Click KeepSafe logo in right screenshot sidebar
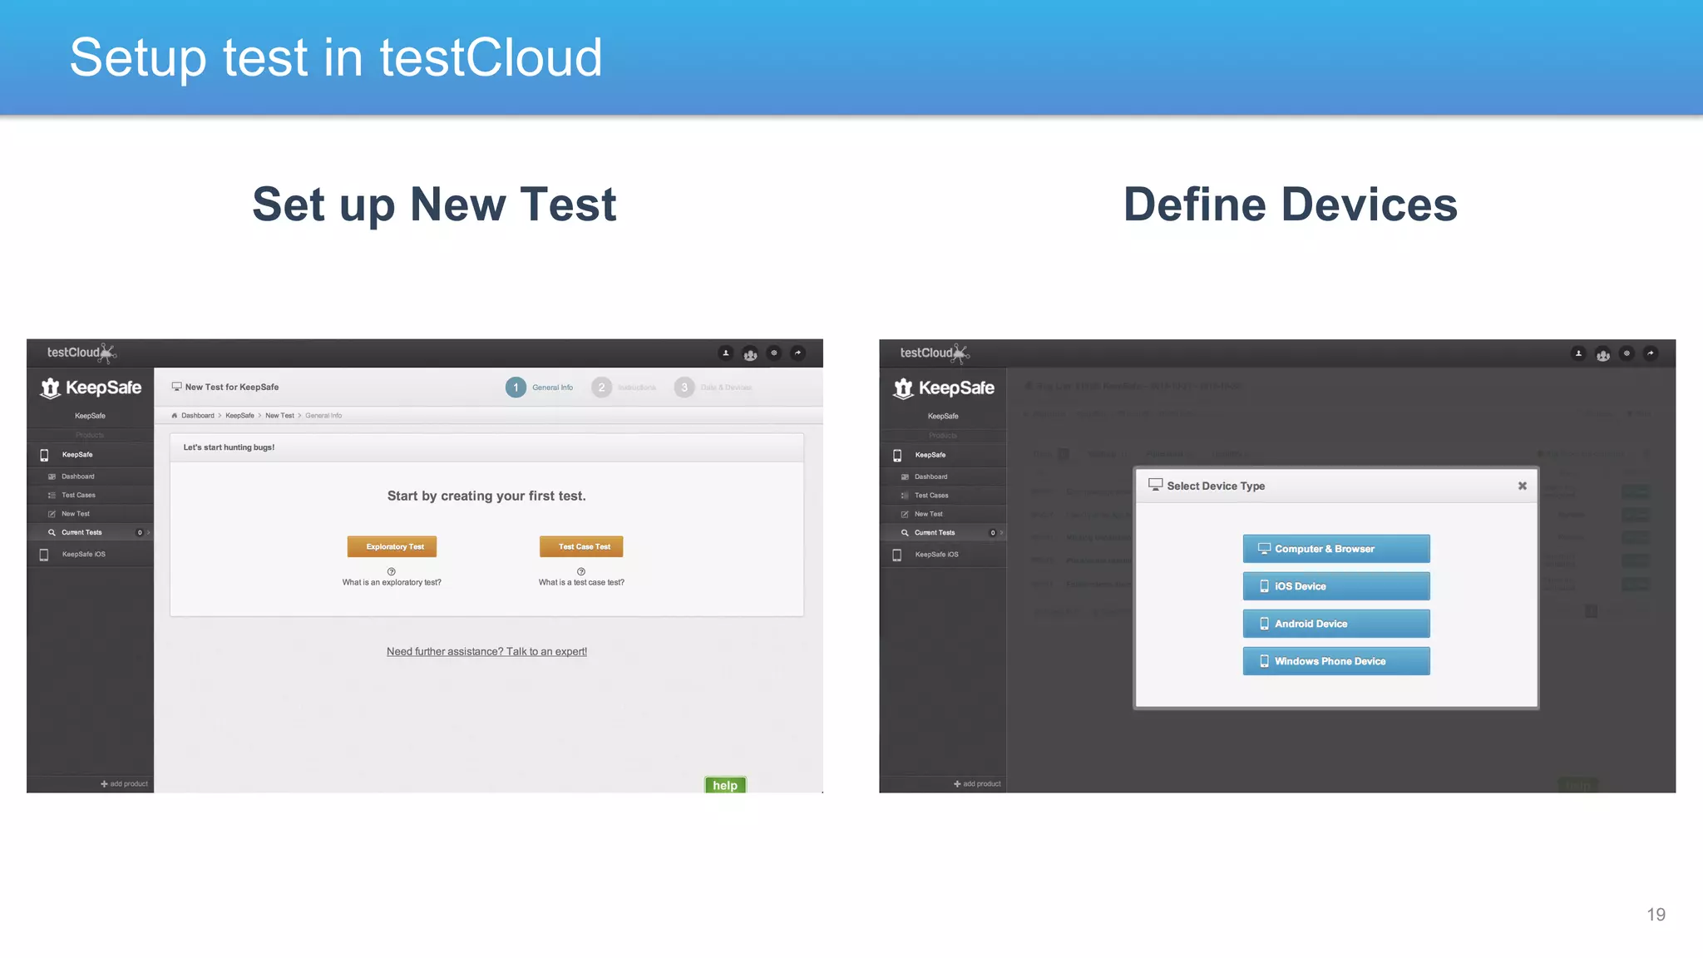The height and width of the screenshot is (958, 1703). [944, 388]
